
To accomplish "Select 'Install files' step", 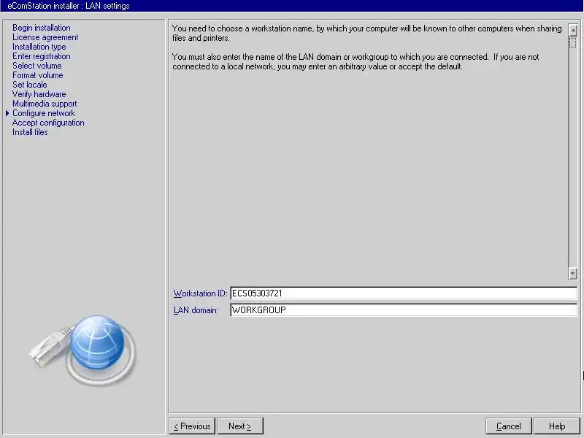I will click(30, 132).
